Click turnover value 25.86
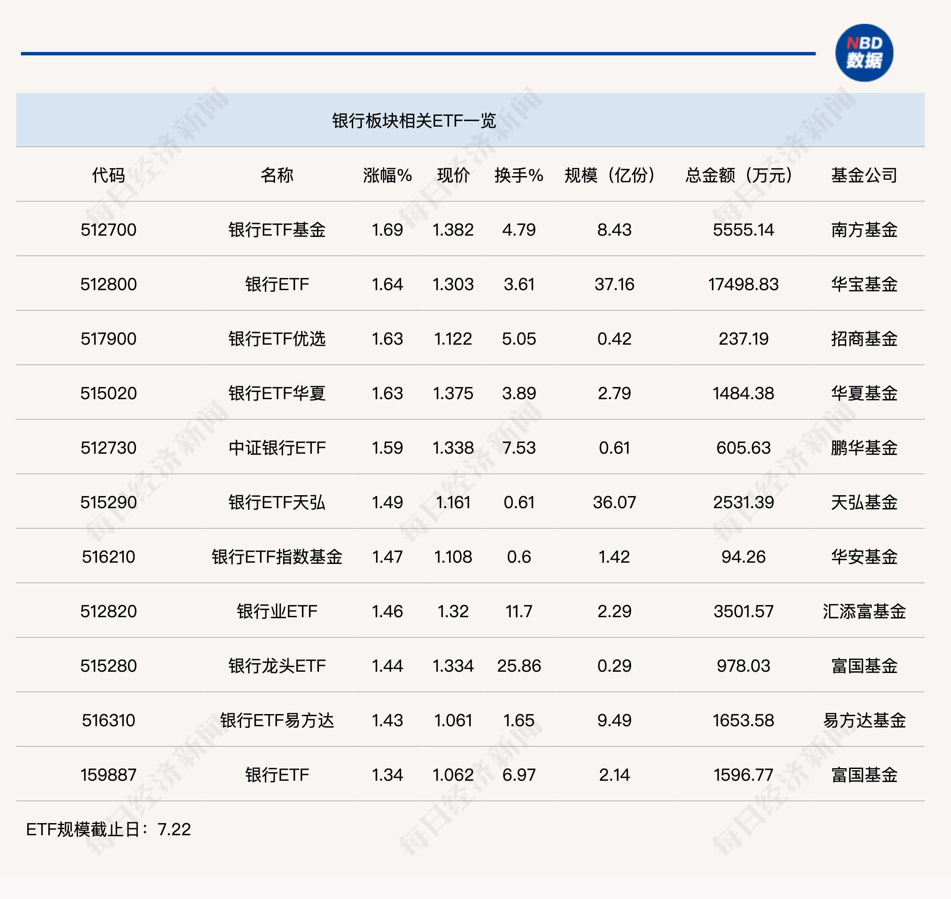The width and height of the screenshot is (951, 899). (519, 666)
